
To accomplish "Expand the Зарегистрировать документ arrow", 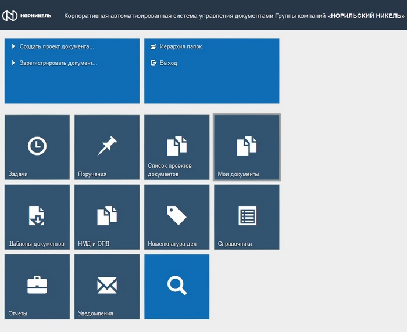I will point(13,63).
